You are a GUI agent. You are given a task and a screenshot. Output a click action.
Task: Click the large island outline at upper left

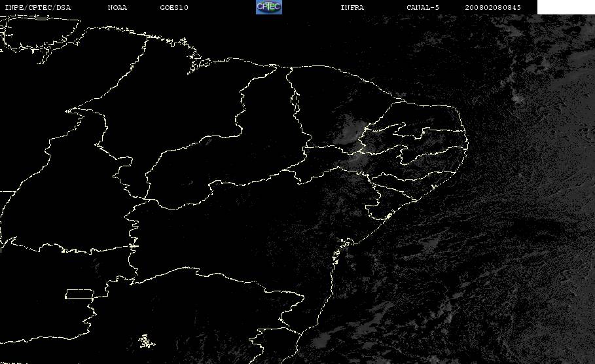pos(40,34)
